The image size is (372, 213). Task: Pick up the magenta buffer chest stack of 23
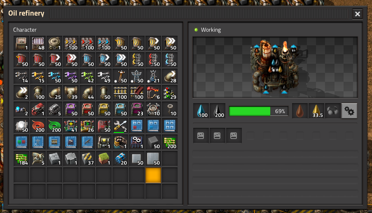pos(137,109)
